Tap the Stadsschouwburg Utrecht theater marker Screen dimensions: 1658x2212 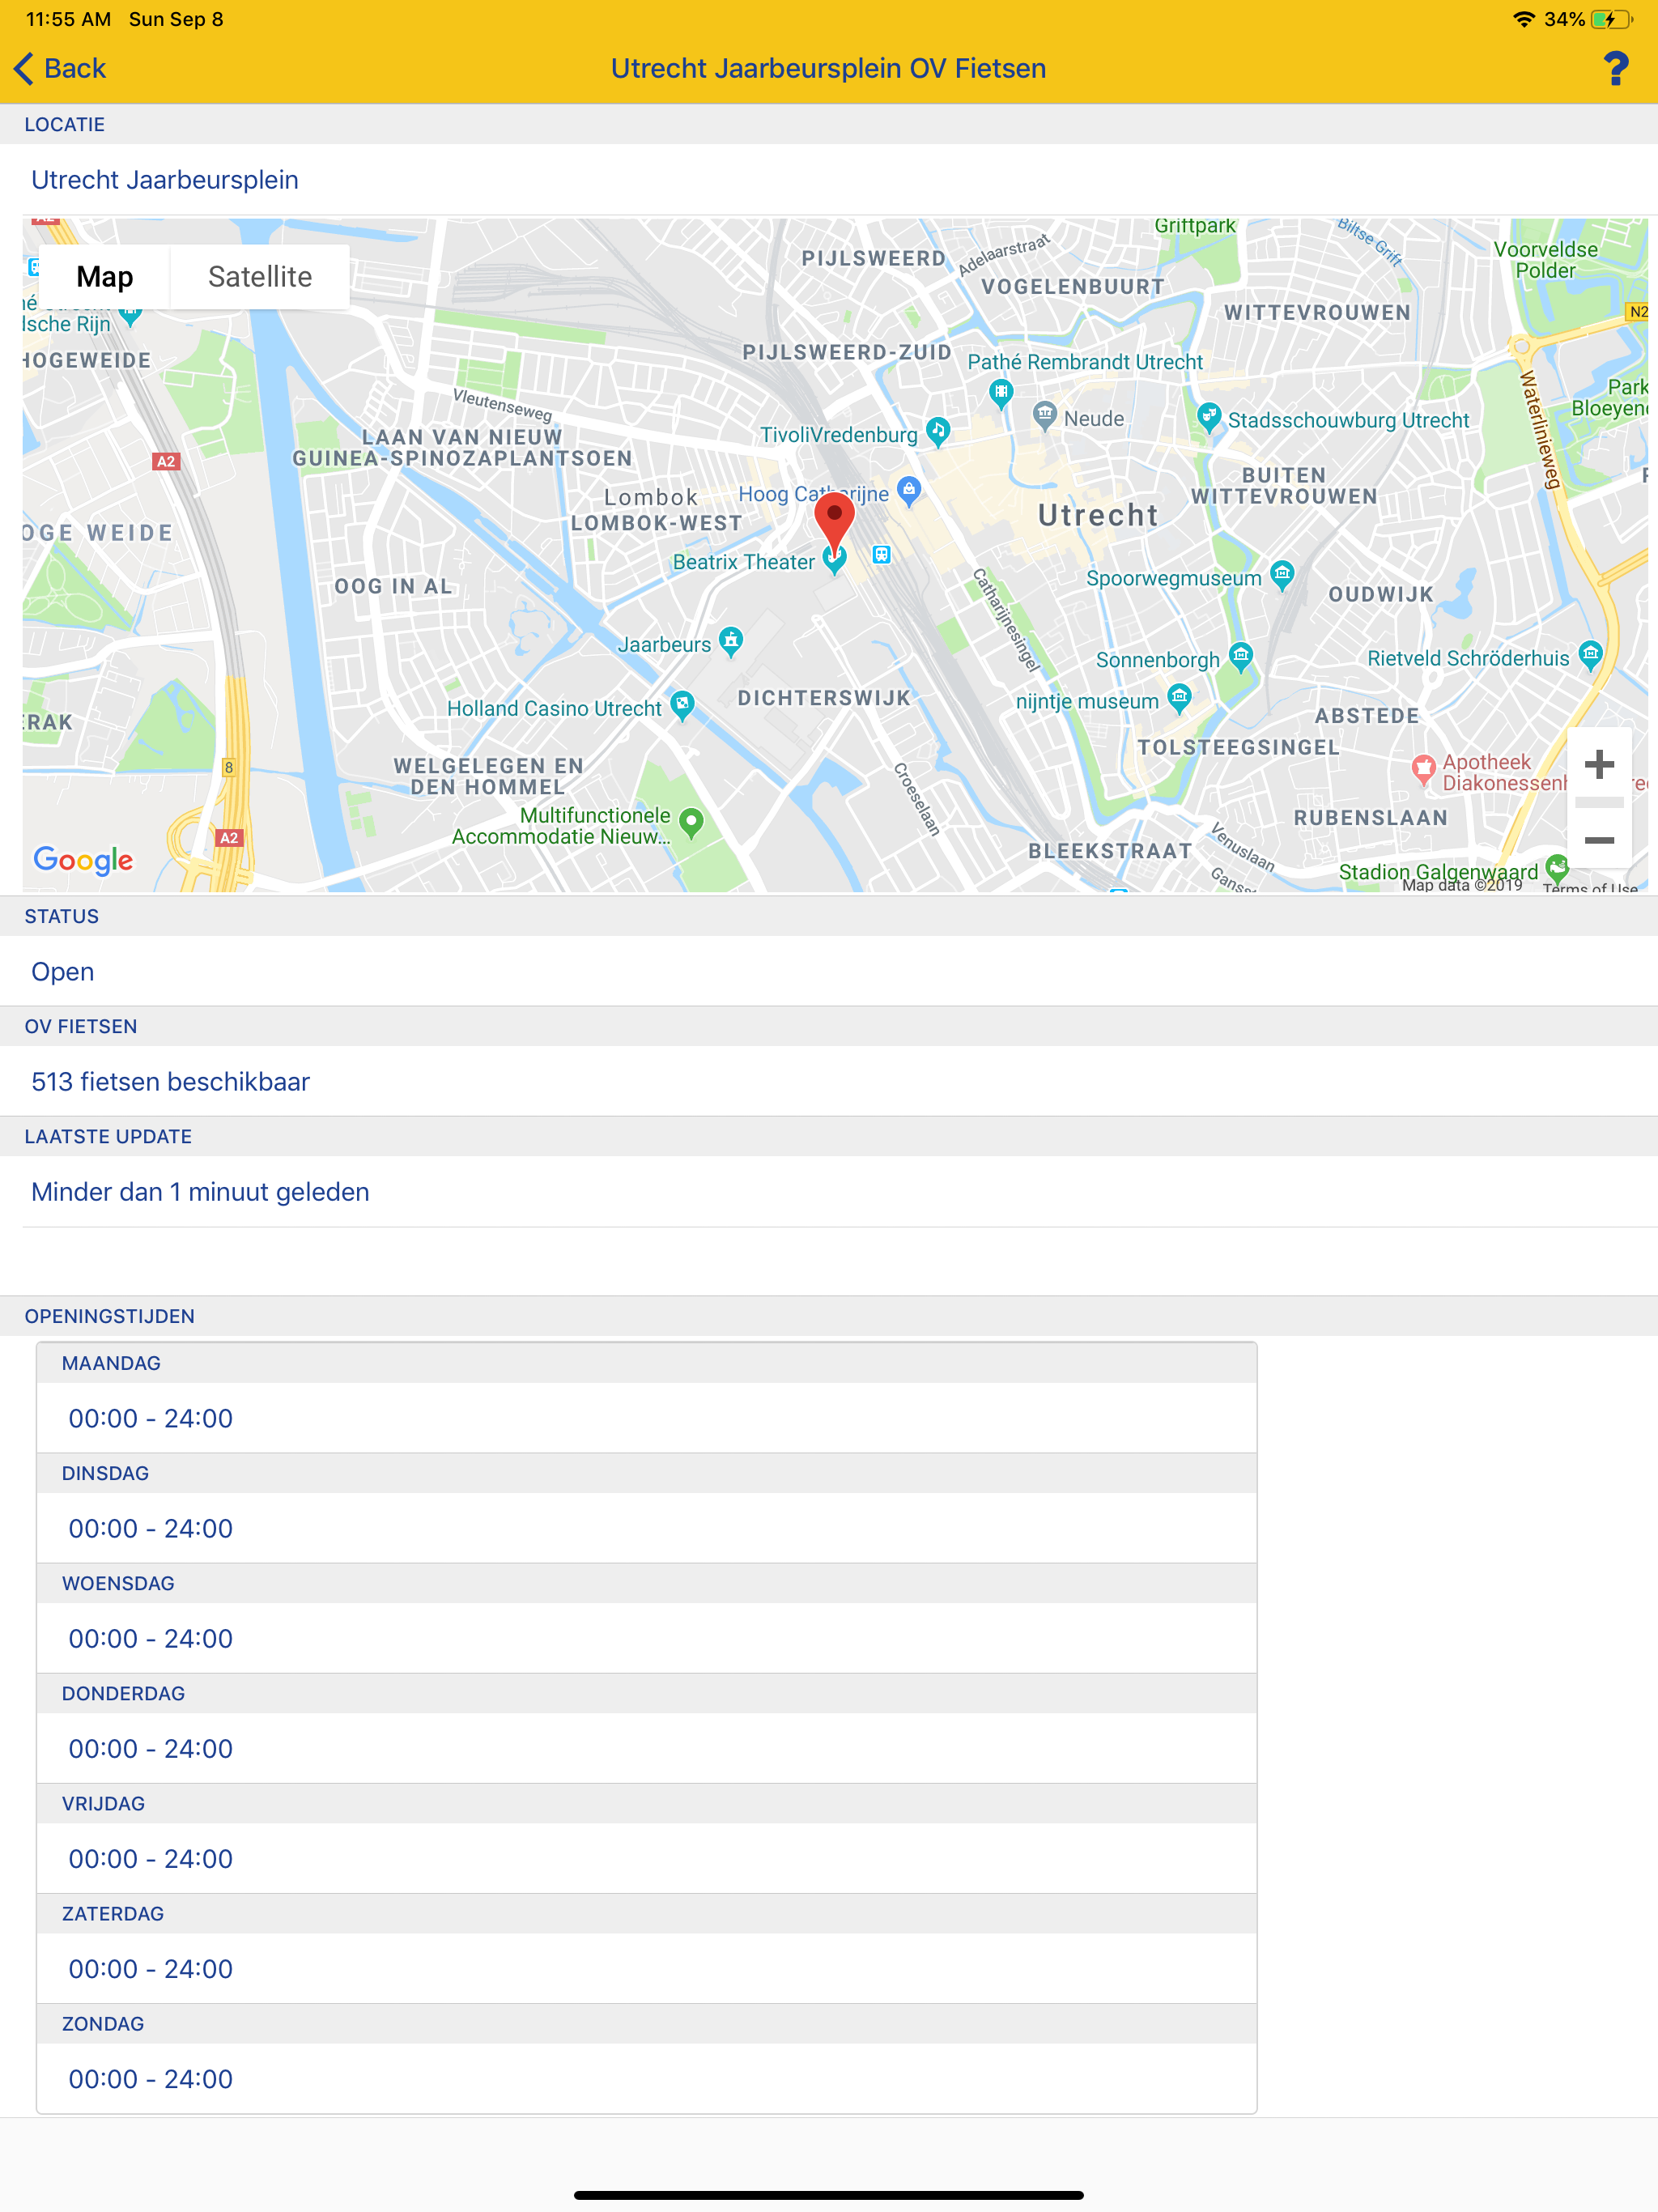click(1209, 416)
